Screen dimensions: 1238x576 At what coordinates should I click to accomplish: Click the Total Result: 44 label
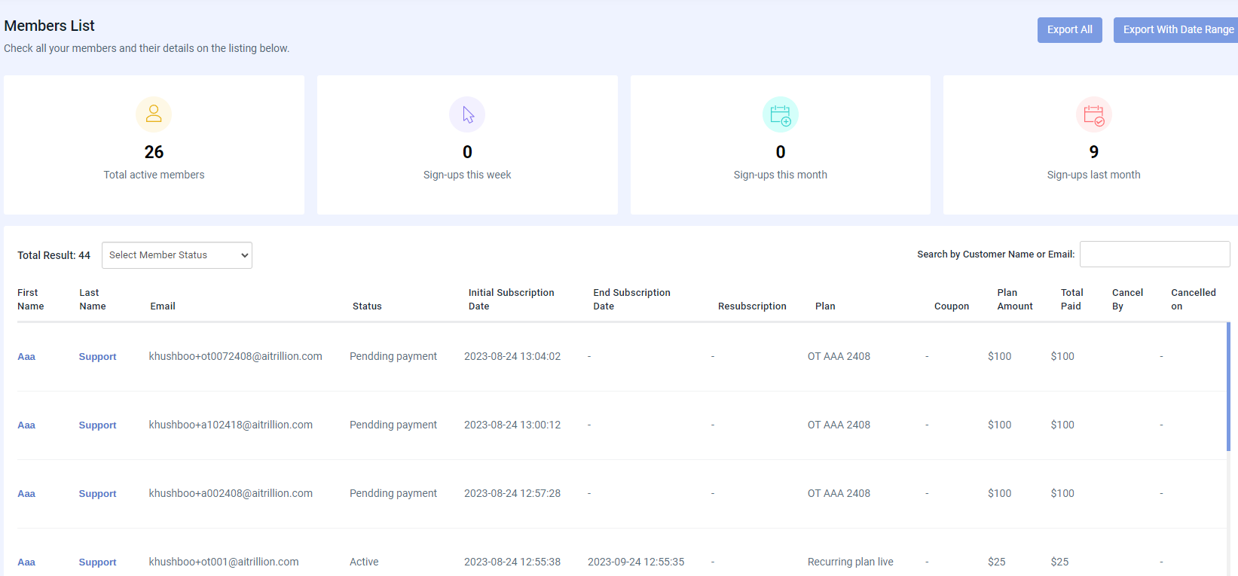(x=54, y=255)
